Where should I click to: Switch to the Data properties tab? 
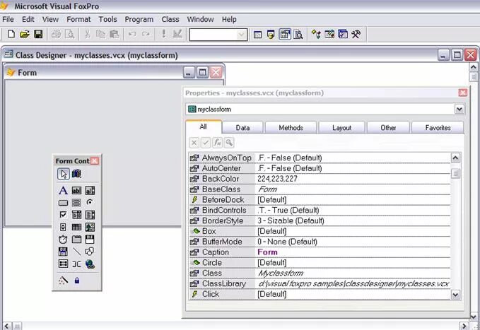pyautogui.click(x=242, y=128)
